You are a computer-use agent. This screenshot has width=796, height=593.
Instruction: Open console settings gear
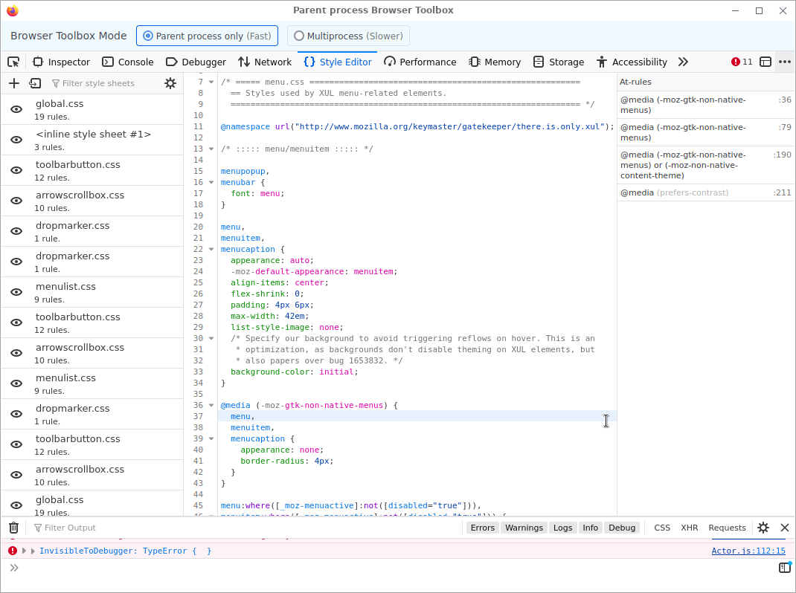point(763,528)
